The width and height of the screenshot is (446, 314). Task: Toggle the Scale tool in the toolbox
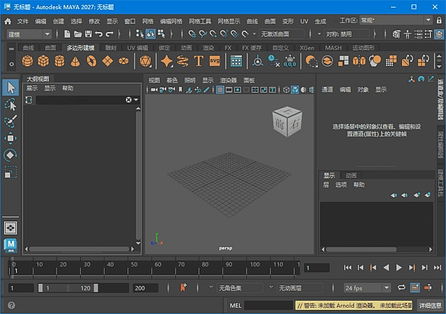click(10, 171)
